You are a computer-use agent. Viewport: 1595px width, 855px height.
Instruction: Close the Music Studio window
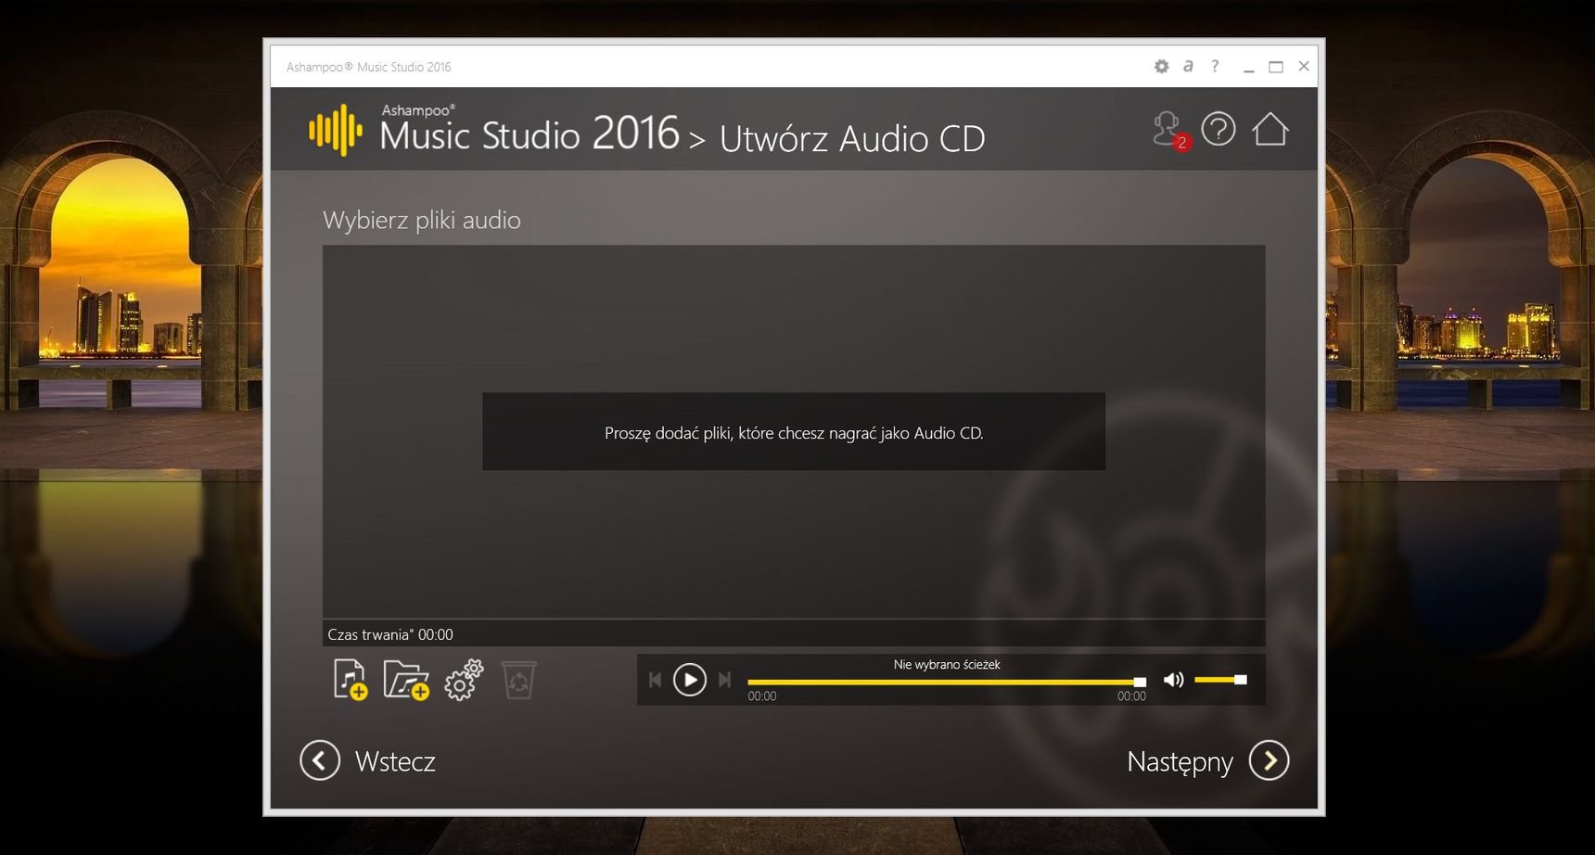pyautogui.click(x=1304, y=66)
